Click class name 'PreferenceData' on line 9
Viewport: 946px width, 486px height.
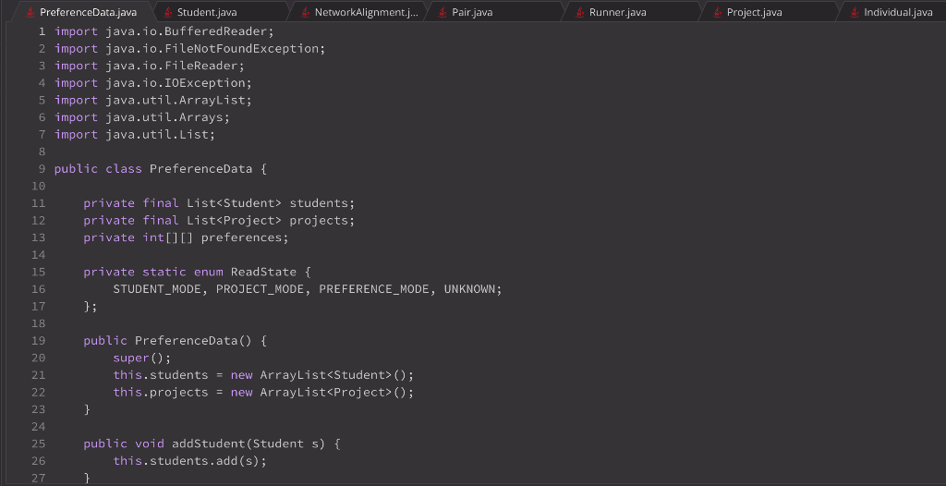click(x=200, y=169)
